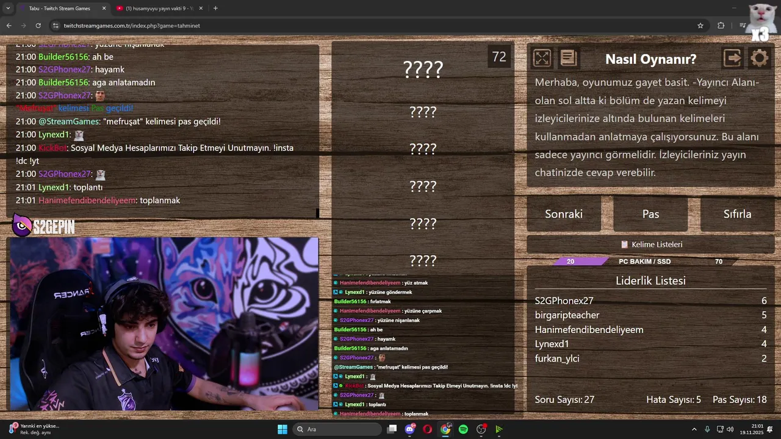Click lower chat message "fırlatmak"
The height and width of the screenshot is (439, 781).
click(x=380, y=302)
